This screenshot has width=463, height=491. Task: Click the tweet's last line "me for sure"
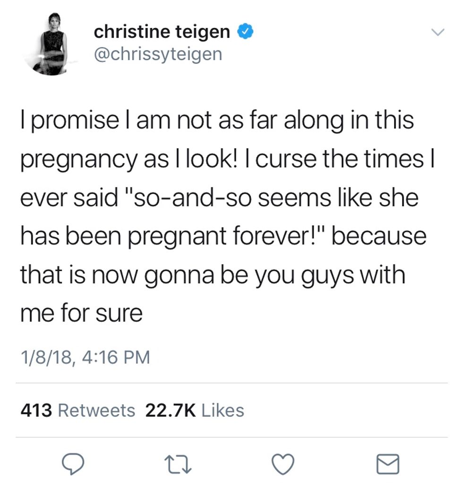coord(81,313)
